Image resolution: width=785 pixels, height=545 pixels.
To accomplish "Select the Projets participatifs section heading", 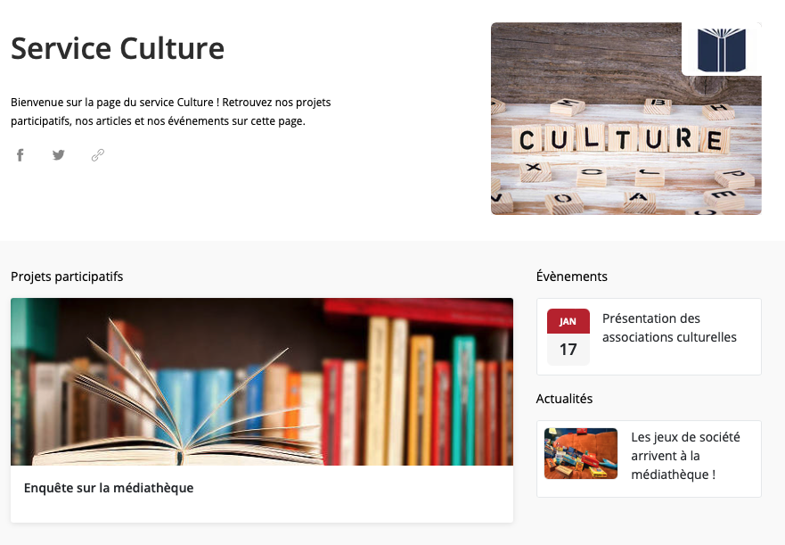I will click(67, 277).
